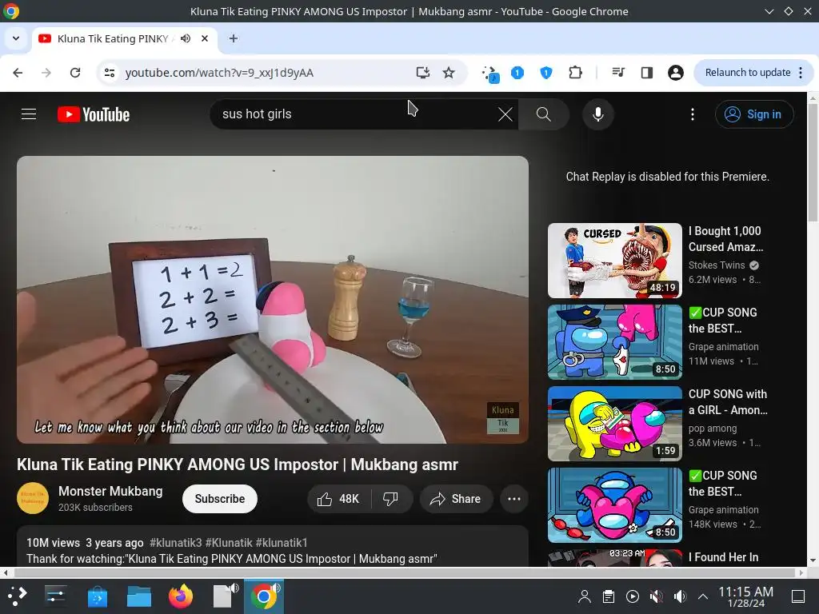Expand the tab search dropdown
The image size is (819, 614).
point(16,38)
